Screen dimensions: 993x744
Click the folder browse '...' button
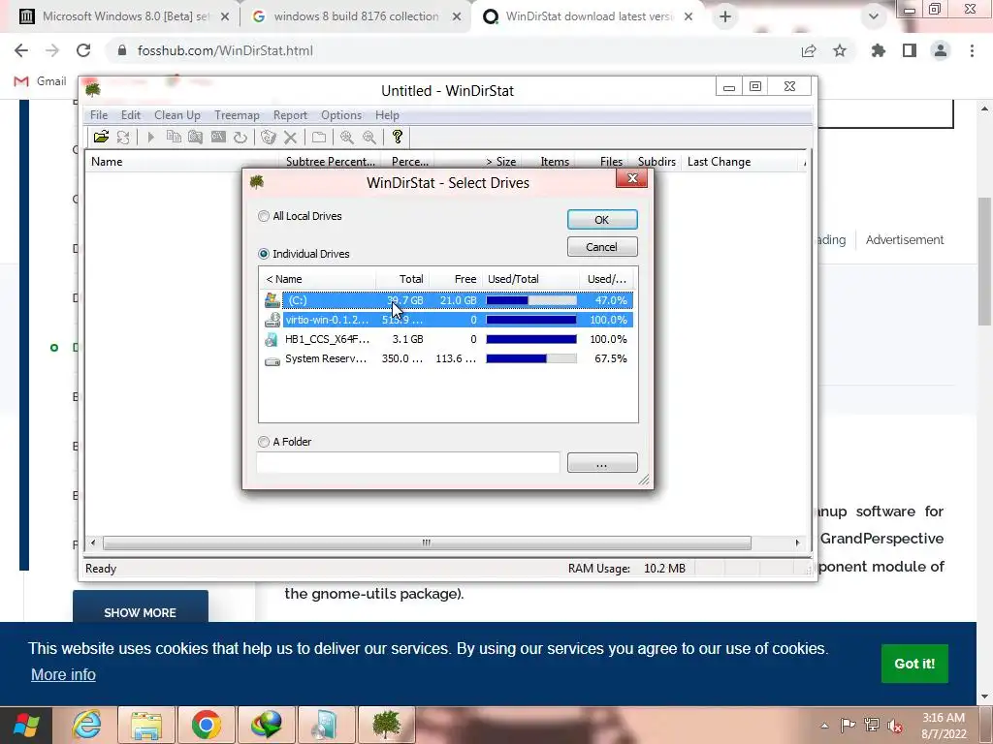(x=602, y=462)
